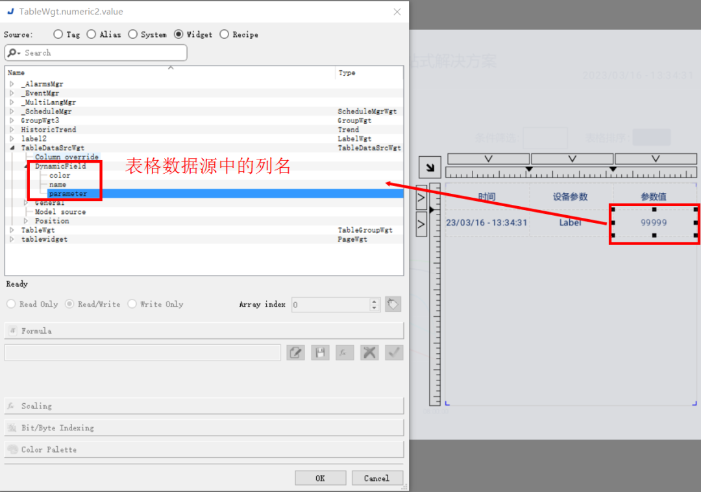
Task: Collapse the TableDataSrcWgt tree node
Action: [x=12, y=148]
